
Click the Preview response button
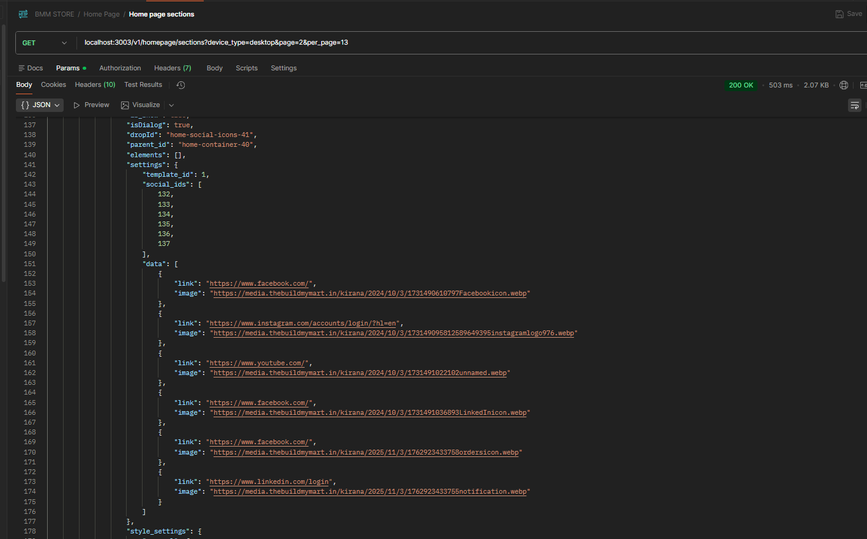point(91,105)
